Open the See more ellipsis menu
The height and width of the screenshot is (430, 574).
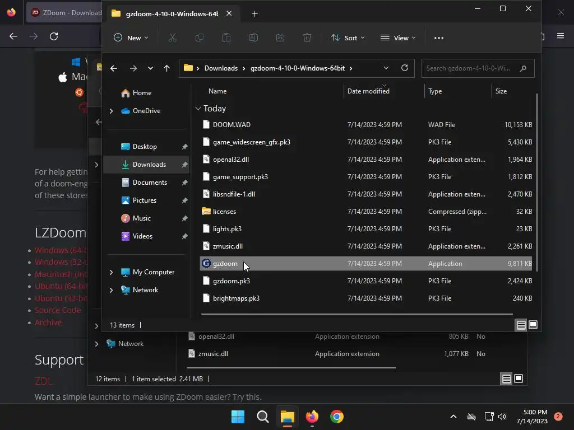tap(438, 38)
